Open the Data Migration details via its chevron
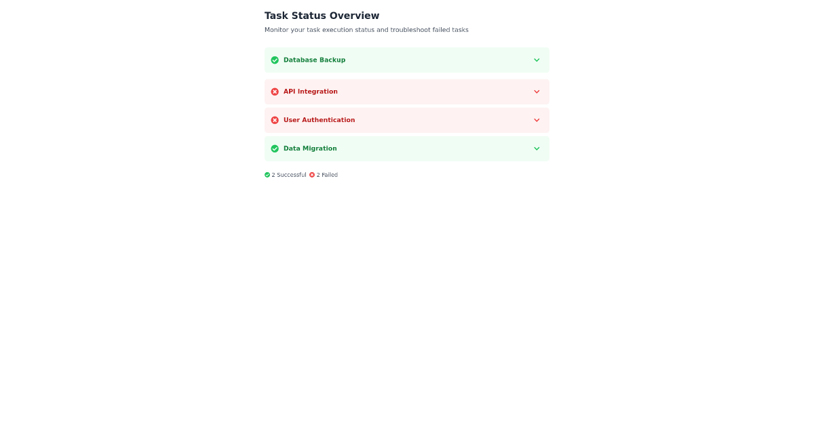 click(x=537, y=148)
